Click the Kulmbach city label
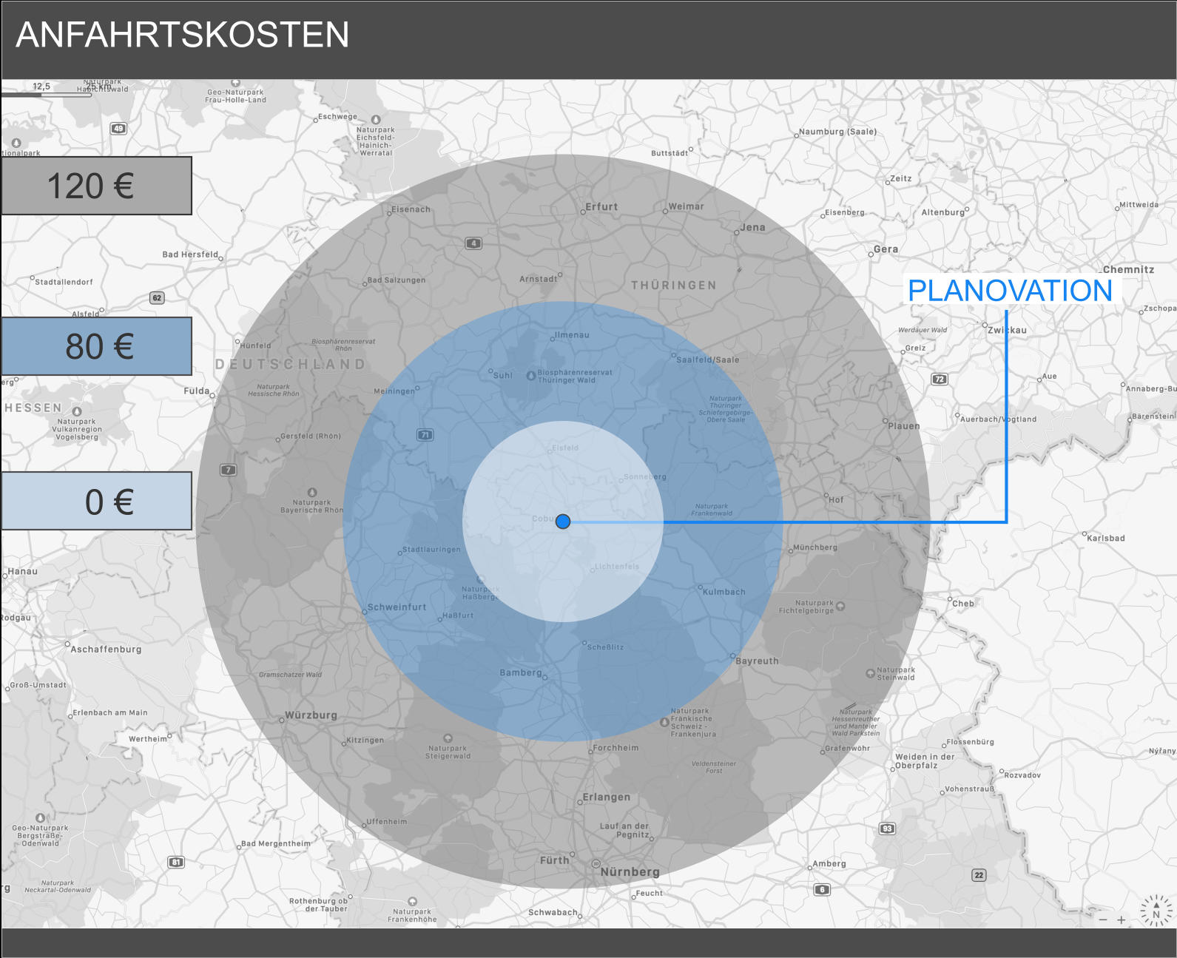The image size is (1177, 958). tap(724, 592)
